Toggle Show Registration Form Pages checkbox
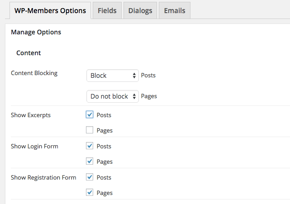The height and width of the screenshot is (204, 290). click(x=90, y=193)
